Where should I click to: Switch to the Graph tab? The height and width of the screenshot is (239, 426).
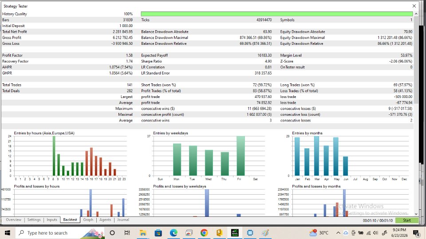click(88, 220)
